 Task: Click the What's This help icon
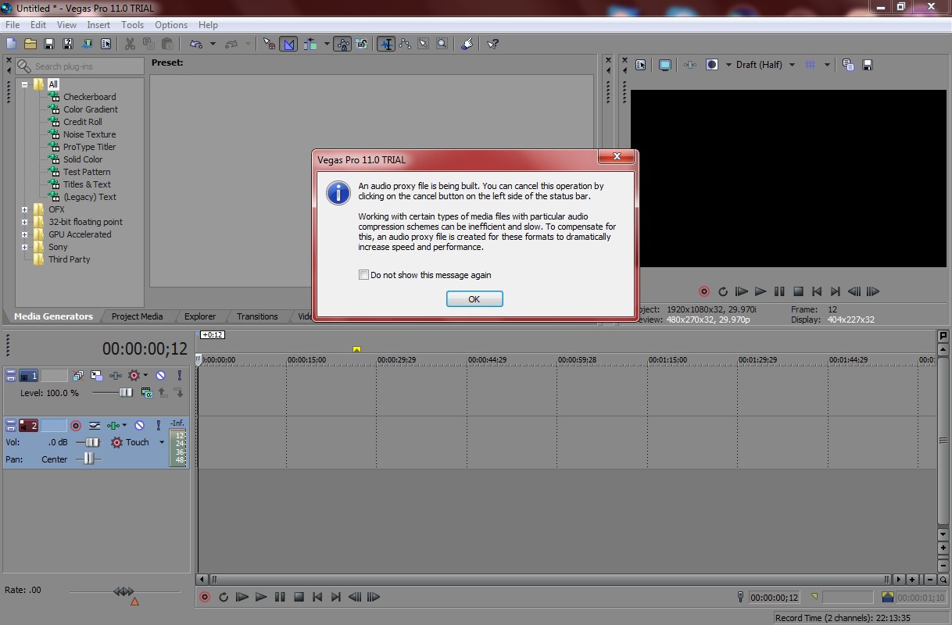click(x=492, y=44)
